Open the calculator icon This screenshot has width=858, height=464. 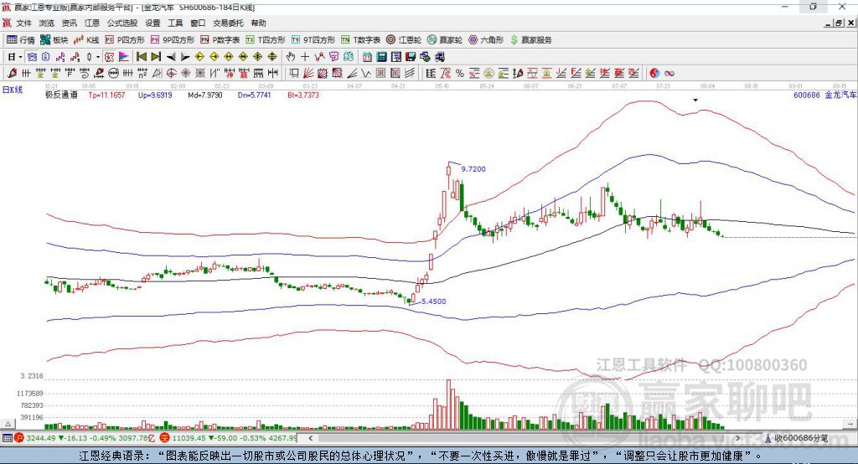pyautogui.click(x=381, y=57)
